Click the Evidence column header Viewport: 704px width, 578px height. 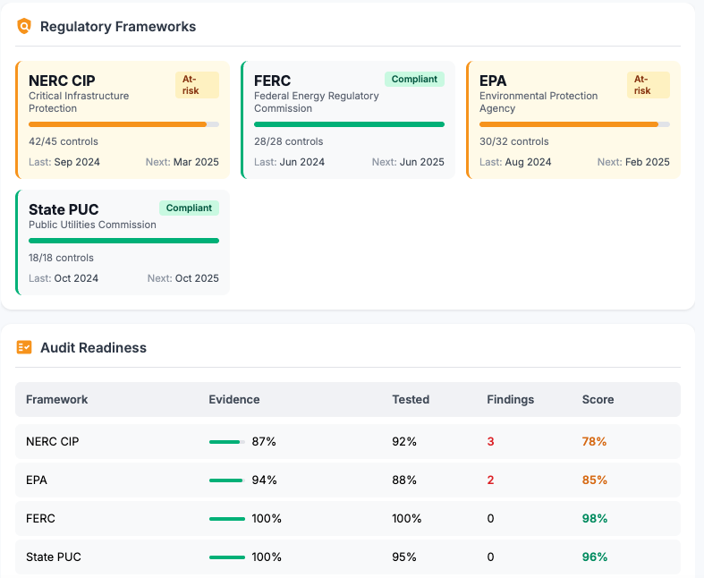(233, 399)
